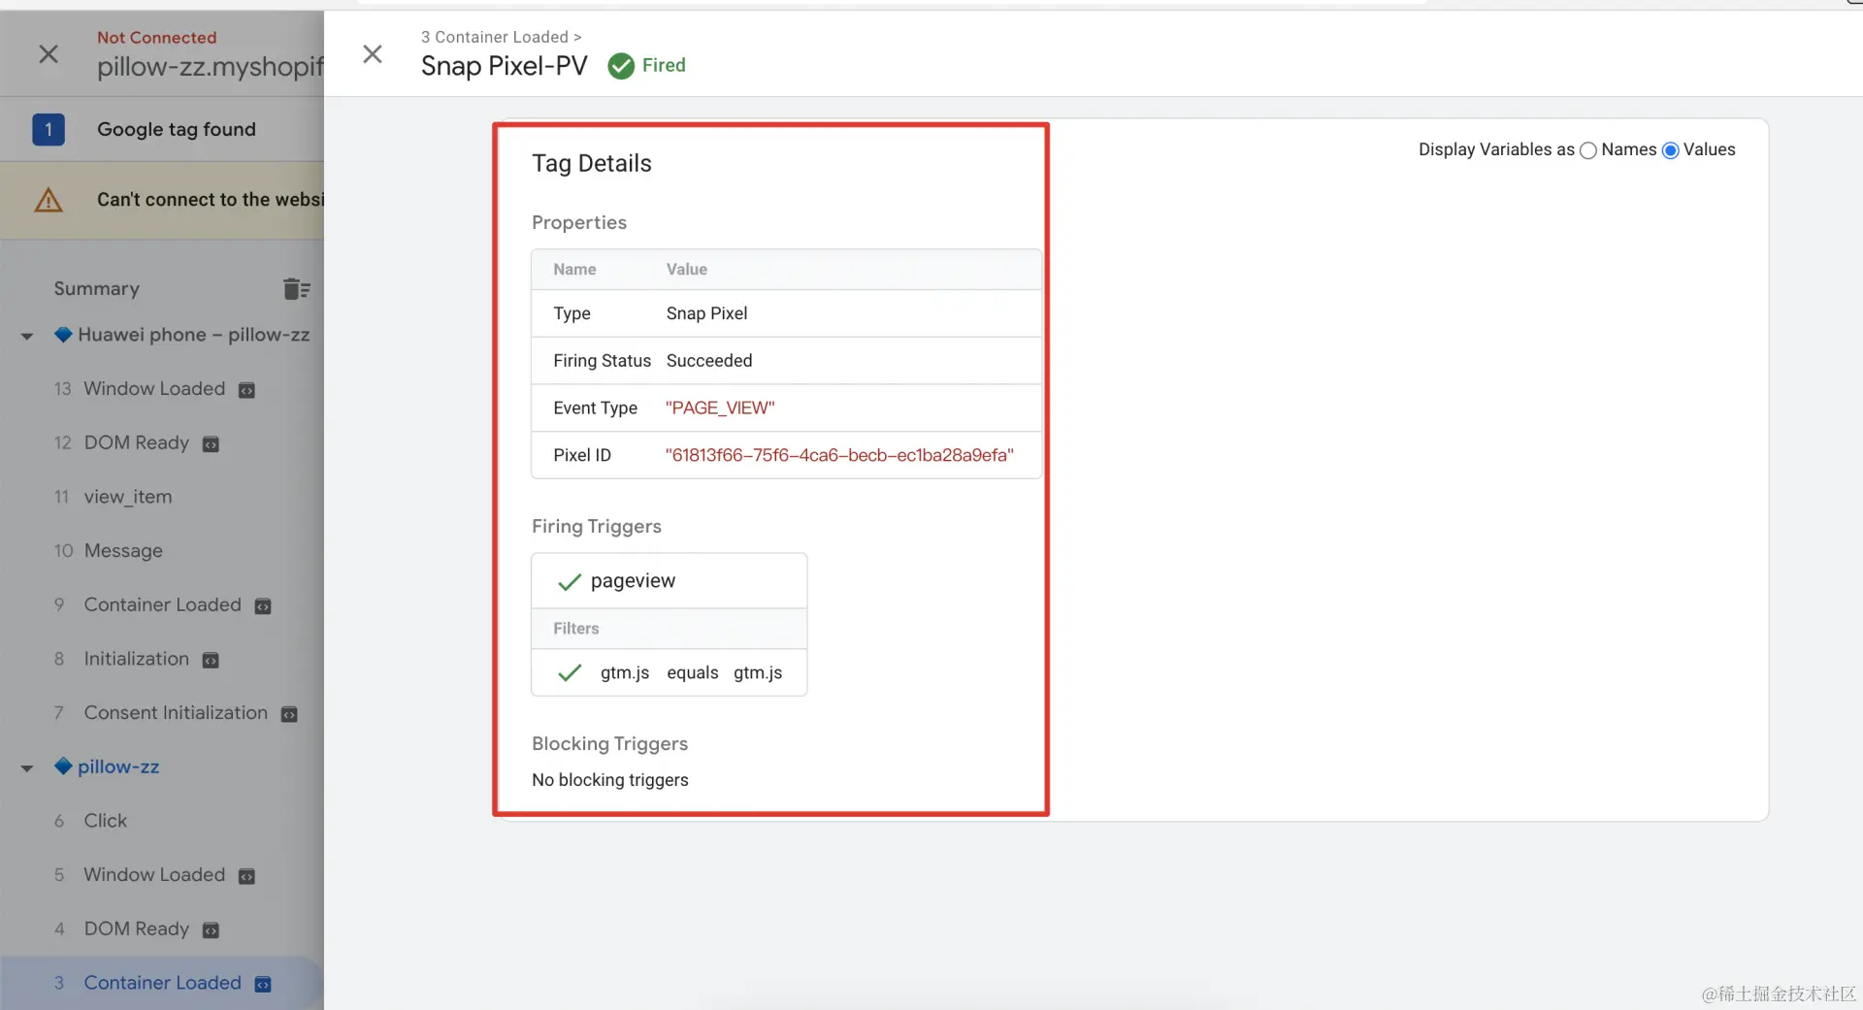
Task: Click the Properties section heading
Action: (x=579, y=222)
